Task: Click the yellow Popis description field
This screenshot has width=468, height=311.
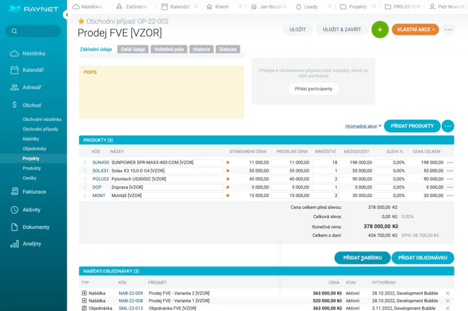Action: click(x=161, y=92)
